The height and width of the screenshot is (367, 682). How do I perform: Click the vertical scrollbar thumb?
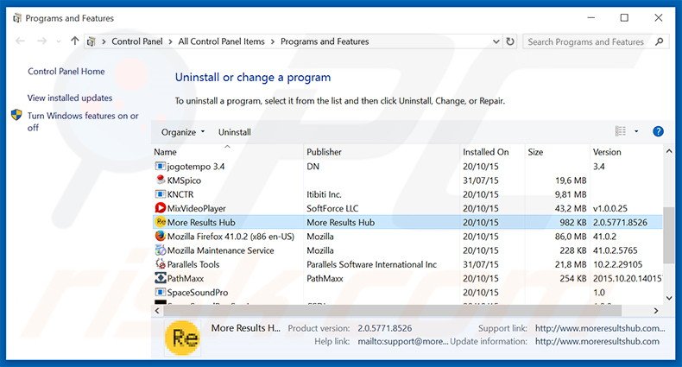coord(668,235)
